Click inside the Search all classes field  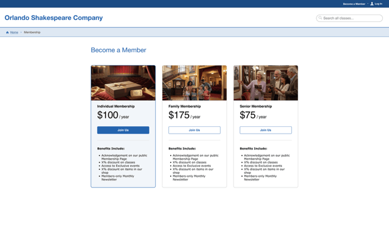[x=349, y=18]
